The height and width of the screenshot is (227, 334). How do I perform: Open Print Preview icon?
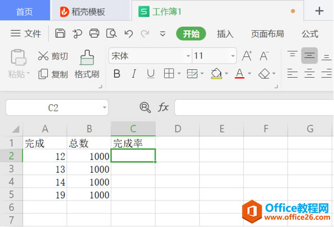[x=111, y=33]
